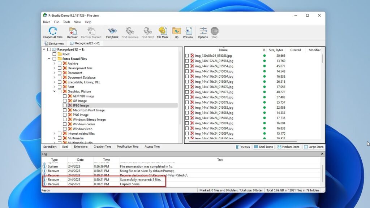Screen dimensions: 370x208
Task: Check the img_144x176x24_015073.jpg checkbox
Action: tap(187, 92)
